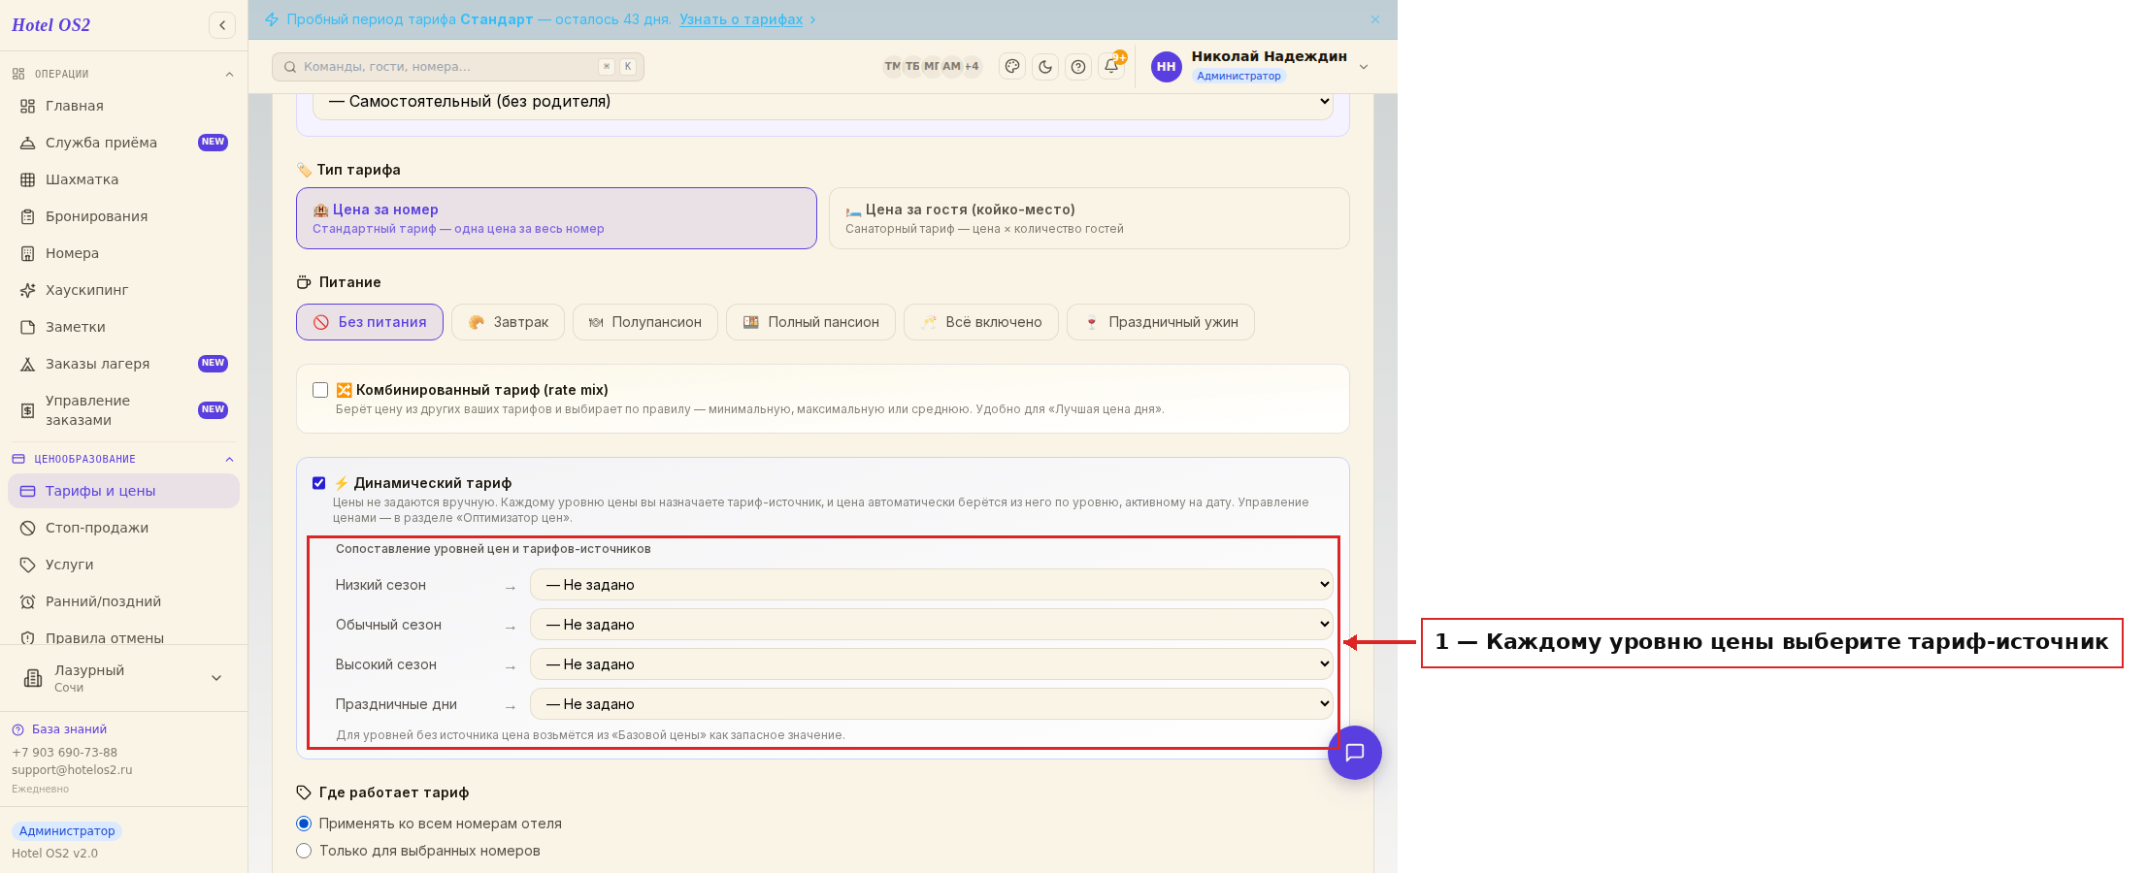Open the Низкий сезон source tariff dropdown
Screen dimensions: 2146x873
(x=931, y=585)
